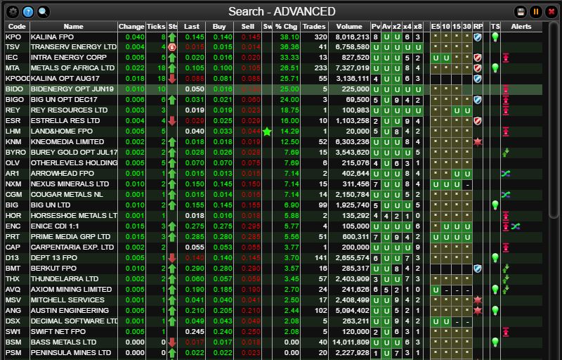The height and width of the screenshot is (360, 562).
Task: Click the pink alert icon in BIDO row
Action: (506, 89)
